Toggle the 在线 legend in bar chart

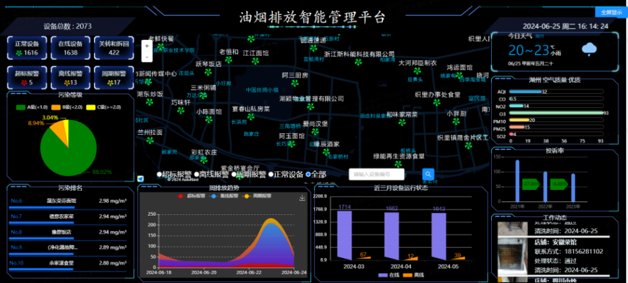click(x=389, y=275)
